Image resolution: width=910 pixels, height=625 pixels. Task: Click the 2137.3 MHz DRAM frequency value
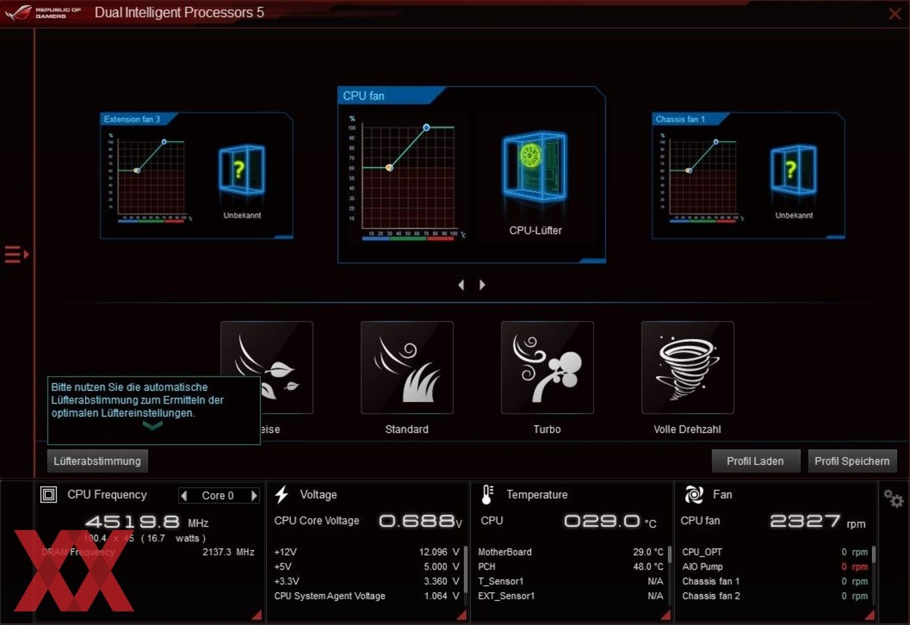click(x=228, y=552)
